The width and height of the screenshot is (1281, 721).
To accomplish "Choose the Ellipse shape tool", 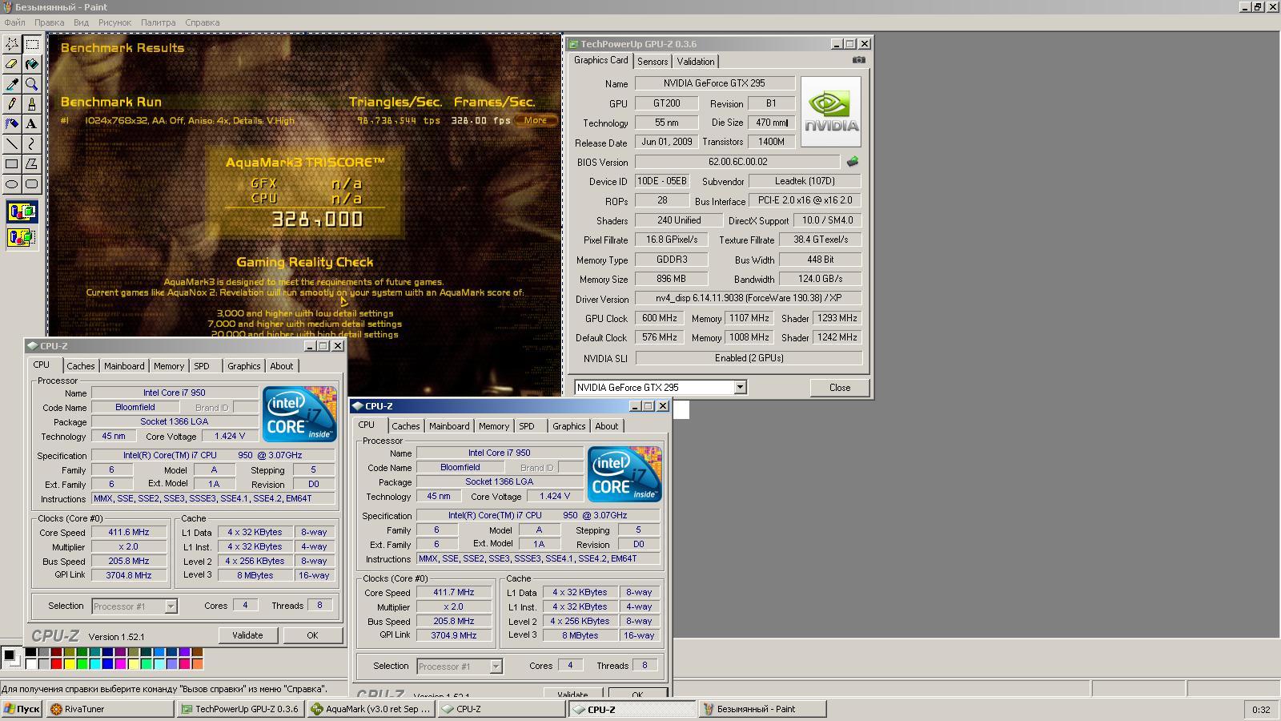I will click(x=12, y=184).
